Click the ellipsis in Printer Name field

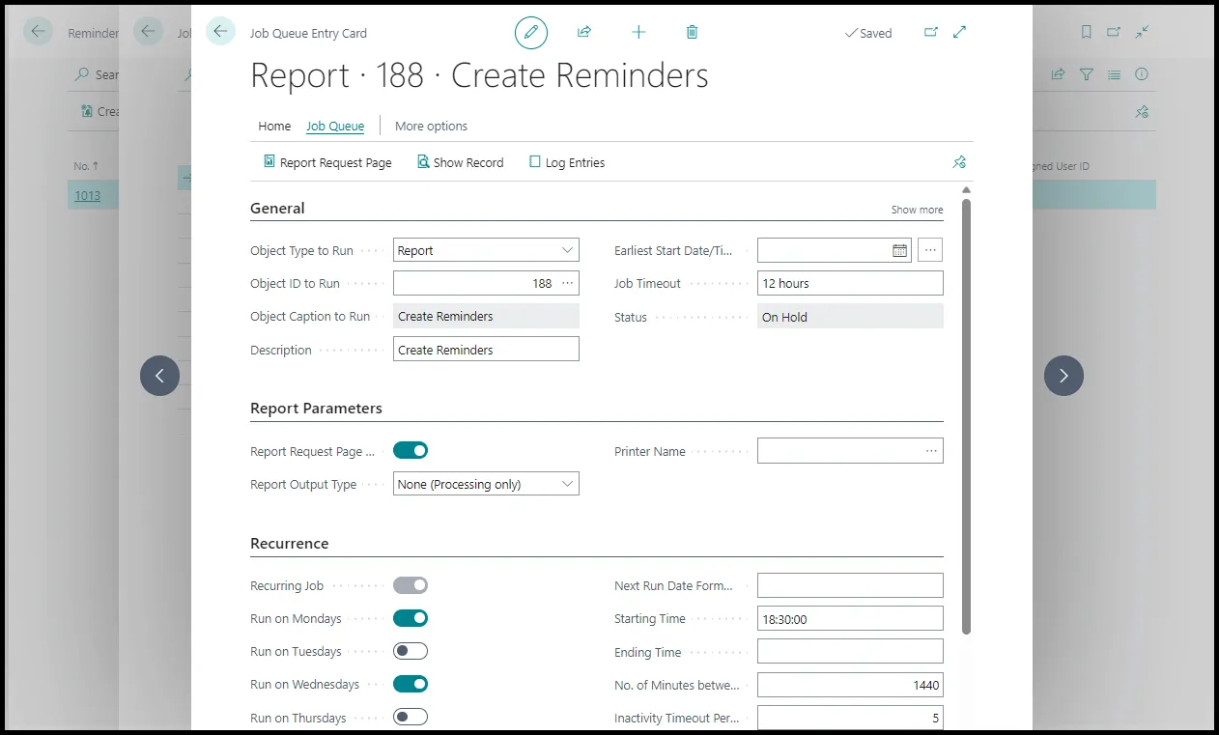pos(931,451)
